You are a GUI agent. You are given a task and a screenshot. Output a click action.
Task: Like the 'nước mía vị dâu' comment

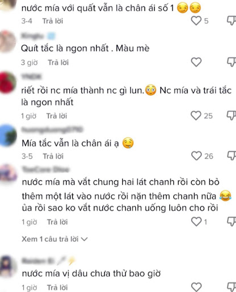coord(196,287)
